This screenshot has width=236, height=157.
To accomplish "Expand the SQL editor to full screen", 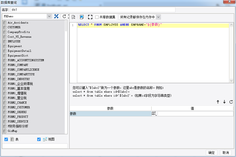I will point(90,17).
